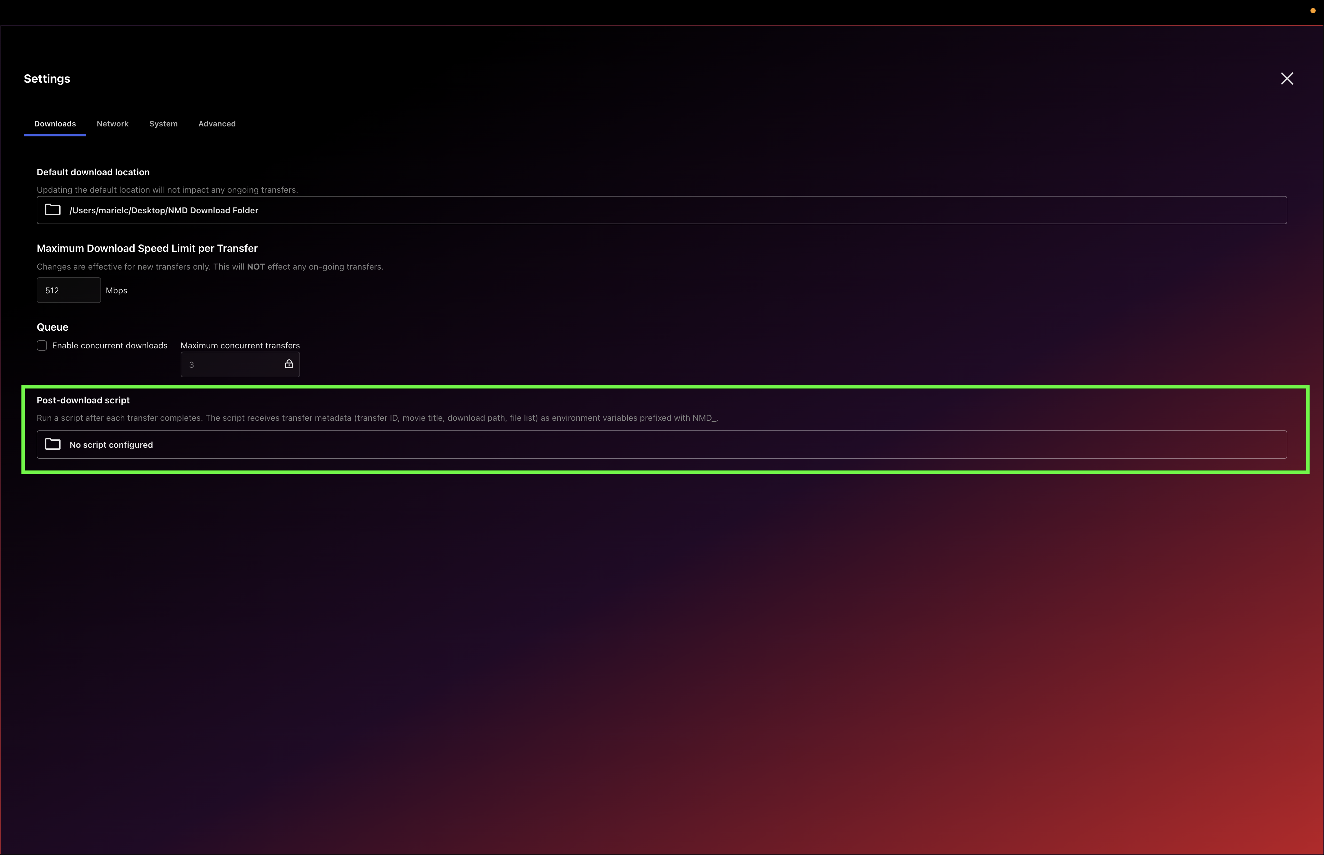Open the System settings tab
1324x855 pixels.
point(163,124)
